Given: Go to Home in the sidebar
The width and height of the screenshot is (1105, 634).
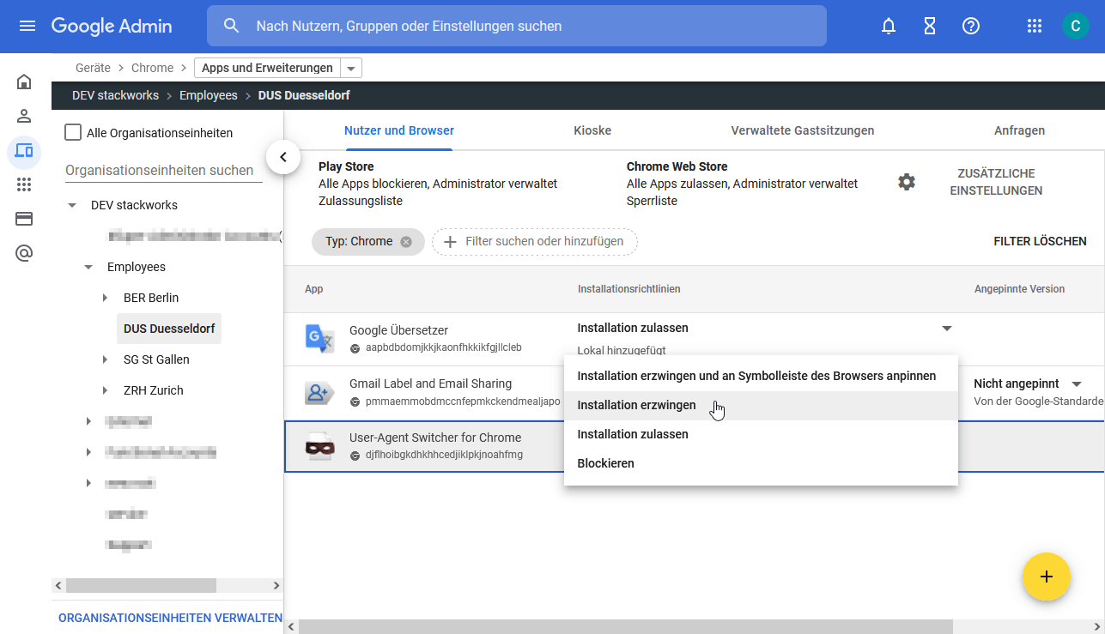Looking at the screenshot, I should (24, 82).
